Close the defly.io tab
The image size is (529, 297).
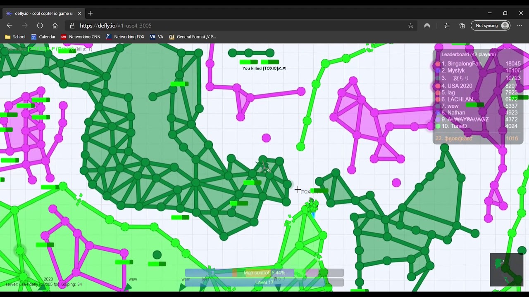[79, 13]
